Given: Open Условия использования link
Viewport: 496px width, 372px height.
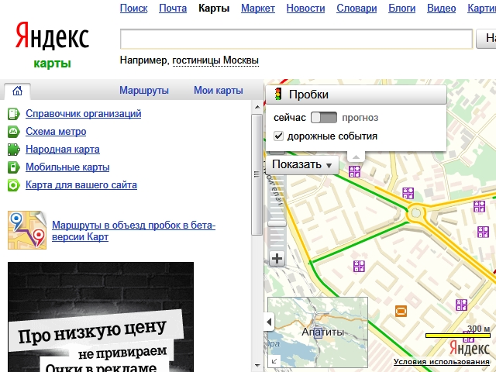Looking at the screenshot, I should coord(442,362).
